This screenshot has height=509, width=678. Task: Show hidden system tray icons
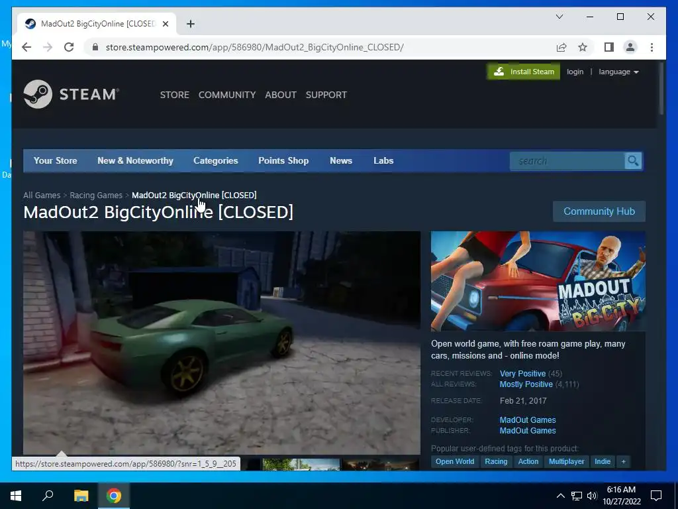coord(560,496)
